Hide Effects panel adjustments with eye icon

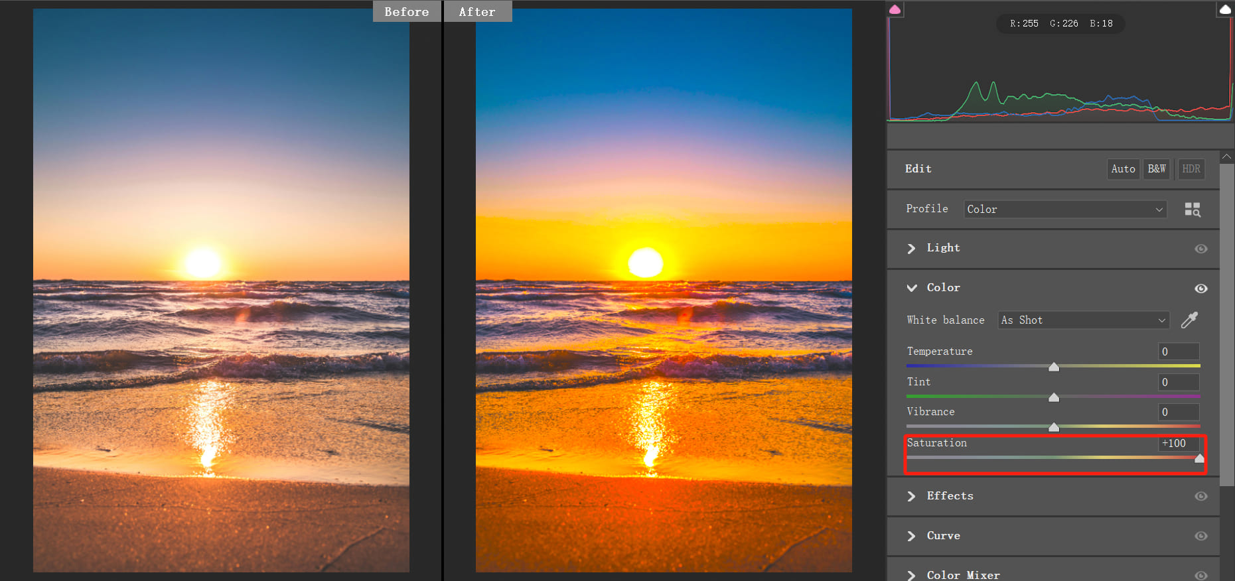(1200, 496)
